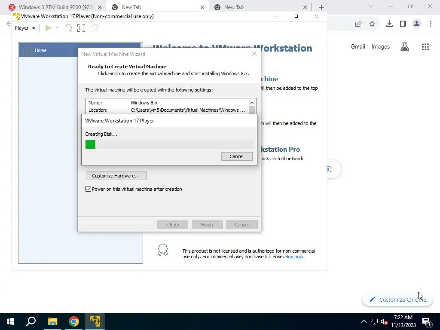Viewport: 440px width, 330px height.
Task: Open Chrome tab search chevron
Action: (x=371, y=6)
